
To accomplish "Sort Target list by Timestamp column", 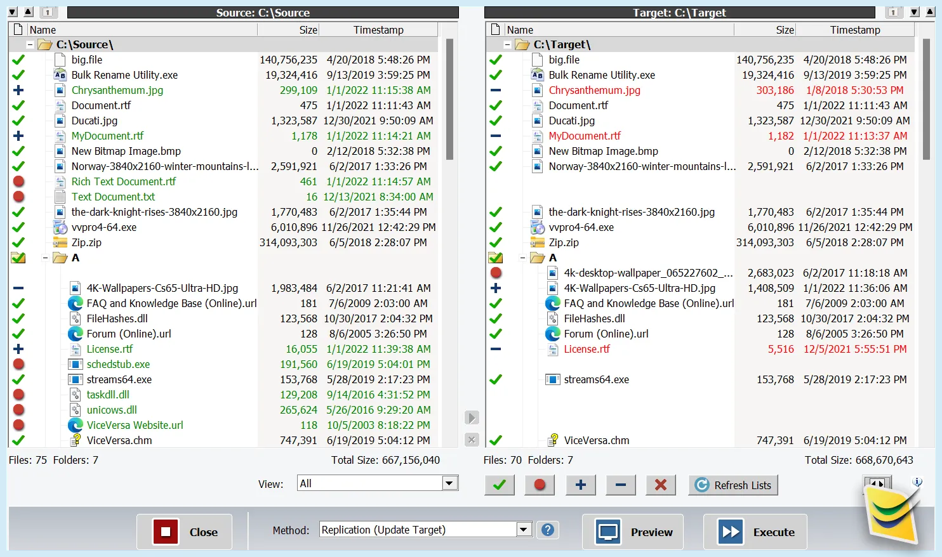I will [x=855, y=30].
